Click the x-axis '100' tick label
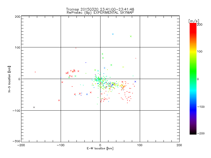Screen dimensions: 211x158 [140, 145]
